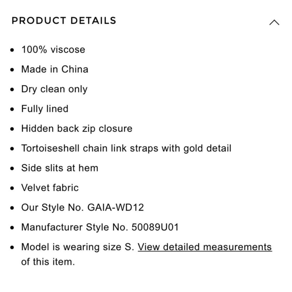Click the GAIA-WD12 style code
This screenshot has height=292, width=292.
pyautogui.click(x=116, y=207)
